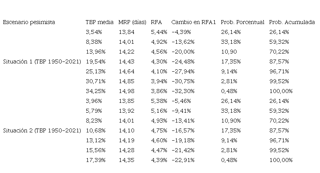Select the 'Situación 1 (TBP 1950-2021)' row label

(x=42, y=61)
